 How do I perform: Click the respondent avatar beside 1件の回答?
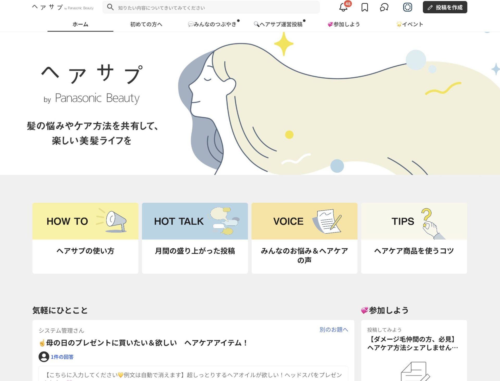[x=44, y=357]
